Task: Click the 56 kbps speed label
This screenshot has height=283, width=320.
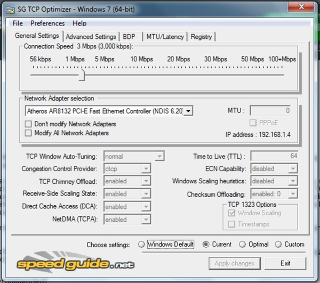Action: click(x=41, y=59)
